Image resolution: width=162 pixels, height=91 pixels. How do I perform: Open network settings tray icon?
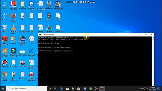pos(144,89)
